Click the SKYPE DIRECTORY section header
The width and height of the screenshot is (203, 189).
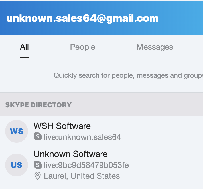[x=38, y=105]
